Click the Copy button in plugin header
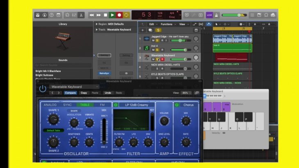The width and height of the screenshot is (299, 168). click(x=84, y=93)
